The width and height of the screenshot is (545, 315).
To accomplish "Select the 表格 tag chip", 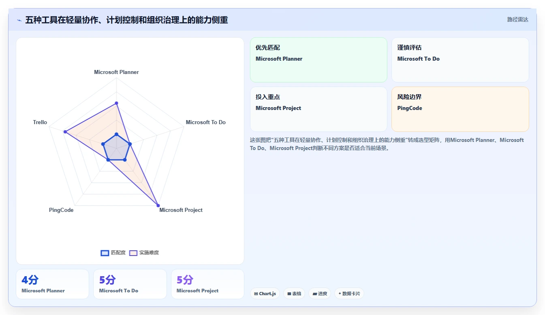I will [294, 294].
